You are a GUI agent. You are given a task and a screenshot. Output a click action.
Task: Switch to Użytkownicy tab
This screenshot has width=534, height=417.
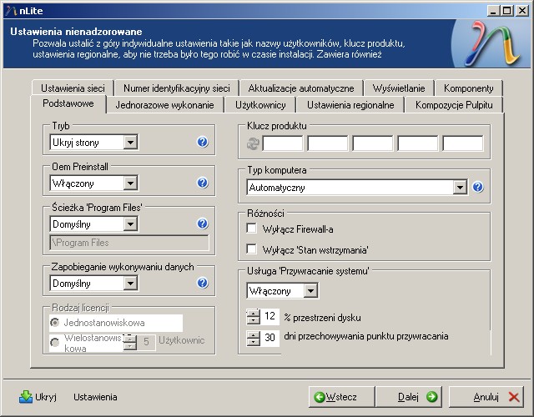(x=260, y=105)
